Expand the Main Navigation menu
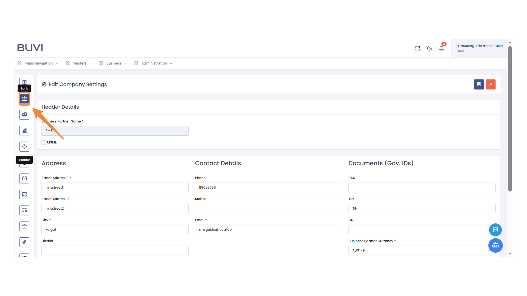 point(38,63)
